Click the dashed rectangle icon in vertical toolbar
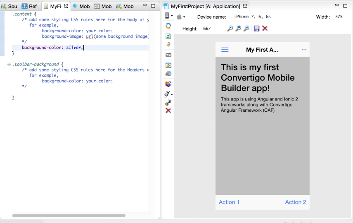This screenshot has width=353, height=223. tap(168, 55)
